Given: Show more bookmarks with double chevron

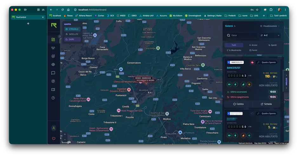Looking at the screenshot, I should 264,16.
